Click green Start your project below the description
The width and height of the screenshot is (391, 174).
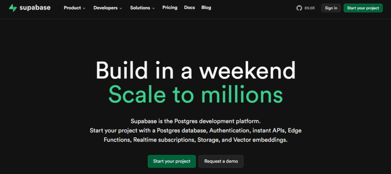point(172,161)
